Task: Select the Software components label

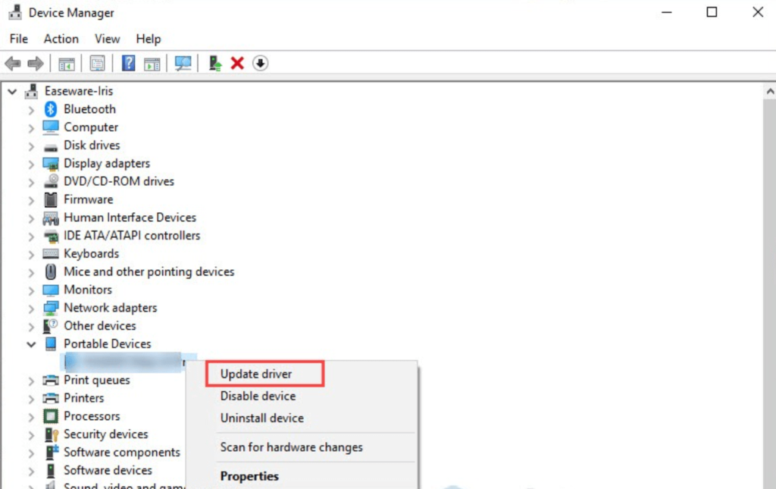Action: (x=122, y=453)
